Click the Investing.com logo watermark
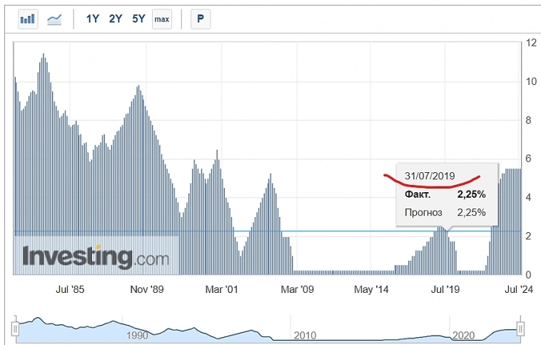541x345 pixels. click(x=96, y=256)
